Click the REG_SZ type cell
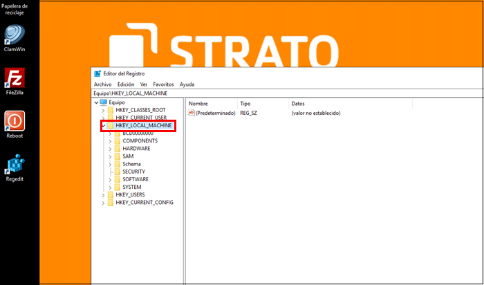This screenshot has width=484, height=285. tap(248, 113)
